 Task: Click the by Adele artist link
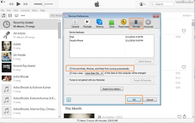108,117
